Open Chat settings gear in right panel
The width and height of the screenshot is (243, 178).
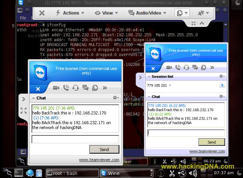point(222,96)
